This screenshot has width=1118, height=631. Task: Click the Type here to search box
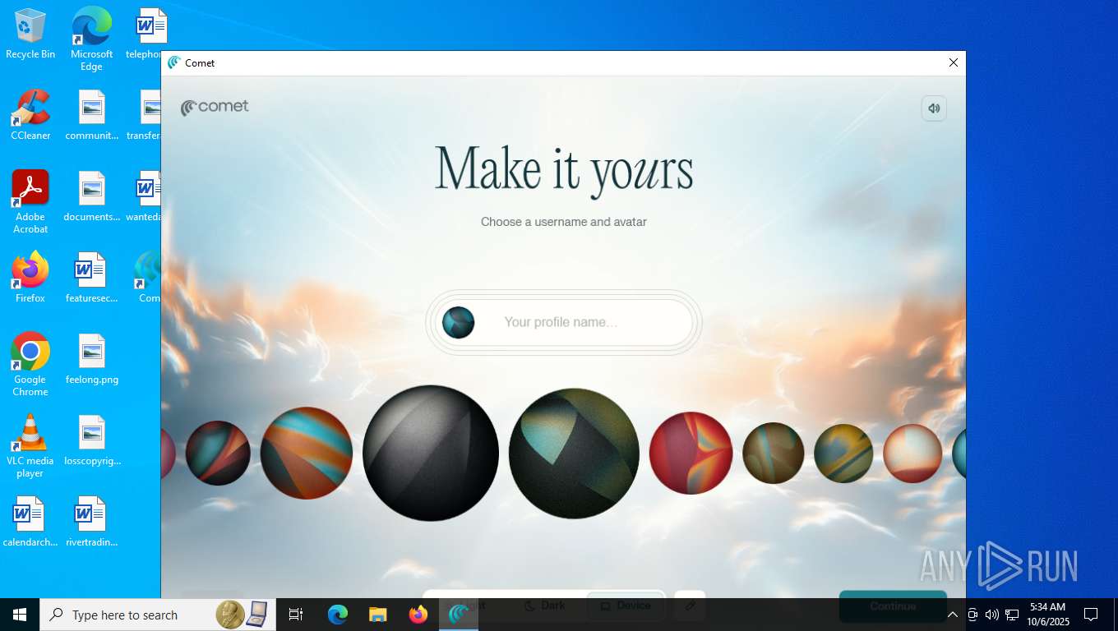pyautogui.click(x=156, y=615)
